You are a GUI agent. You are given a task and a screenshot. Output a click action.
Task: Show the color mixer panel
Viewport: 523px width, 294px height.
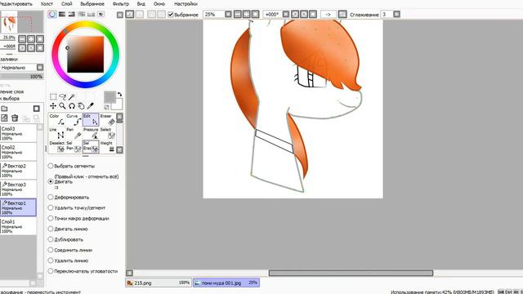point(82,15)
